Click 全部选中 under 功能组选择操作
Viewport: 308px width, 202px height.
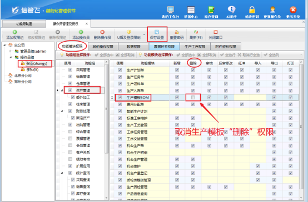pyautogui.click(x=104, y=55)
